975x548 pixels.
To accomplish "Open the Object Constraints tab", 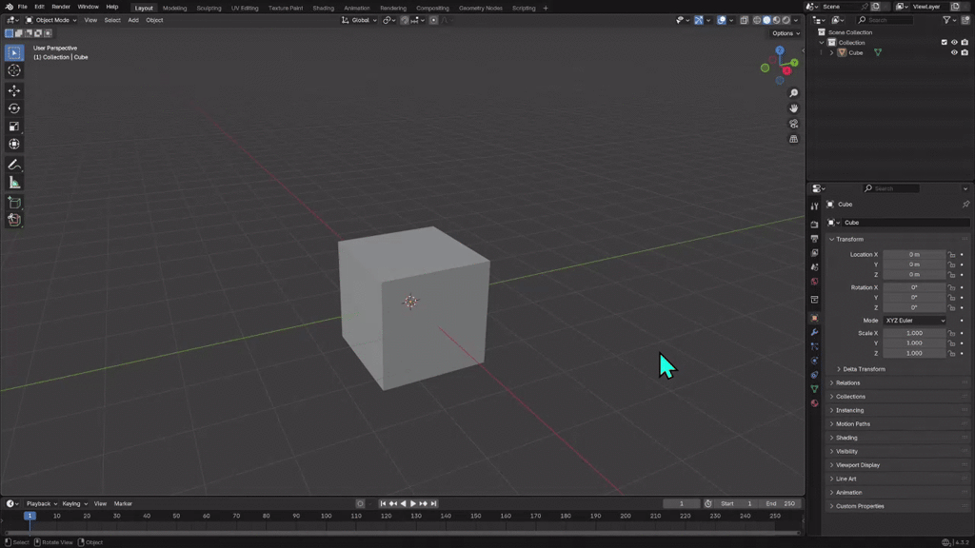I will pos(815,375).
